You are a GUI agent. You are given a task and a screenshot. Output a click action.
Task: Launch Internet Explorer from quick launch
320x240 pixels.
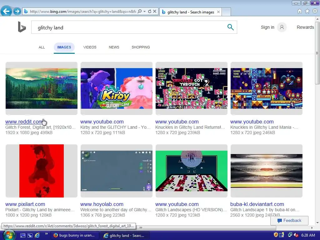point(37,235)
